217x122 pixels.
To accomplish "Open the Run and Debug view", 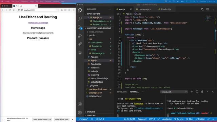I will (80, 36).
